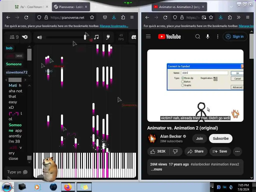
Task: Click the #alanbecker hashtag
Action: pyautogui.click(x=200, y=164)
